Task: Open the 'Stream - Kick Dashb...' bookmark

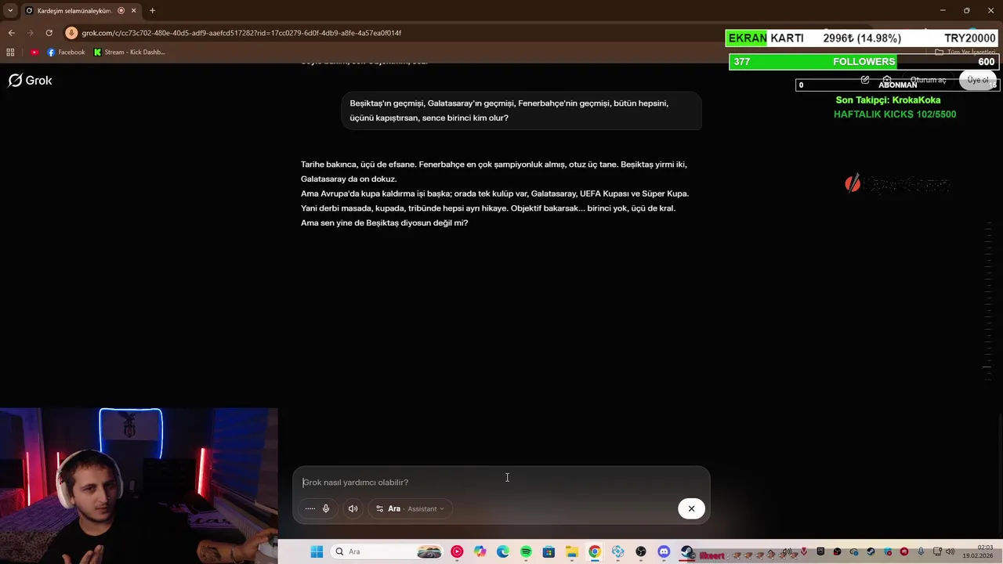Action: pyautogui.click(x=129, y=52)
